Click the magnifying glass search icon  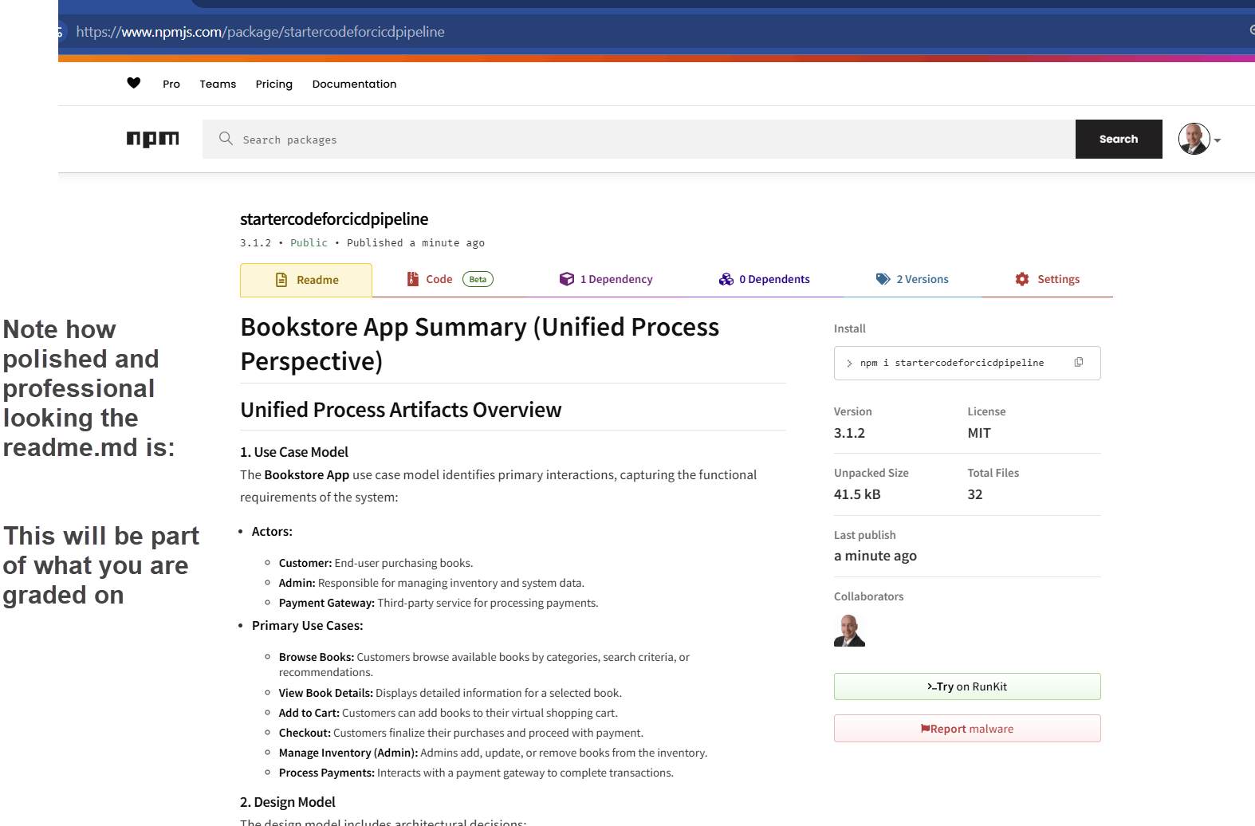click(226, 139)
